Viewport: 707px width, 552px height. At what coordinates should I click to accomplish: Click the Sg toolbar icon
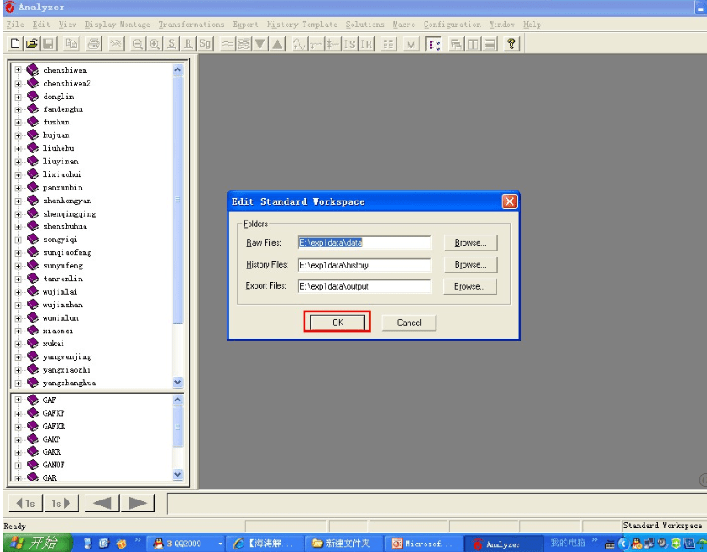pos(203,42)
